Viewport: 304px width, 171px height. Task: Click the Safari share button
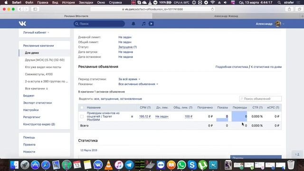(289, 9)
